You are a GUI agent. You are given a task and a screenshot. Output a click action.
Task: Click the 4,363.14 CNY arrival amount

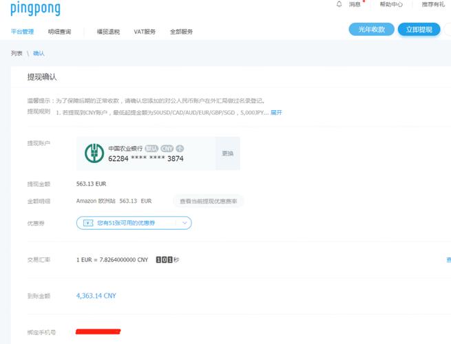pos(96,296)
